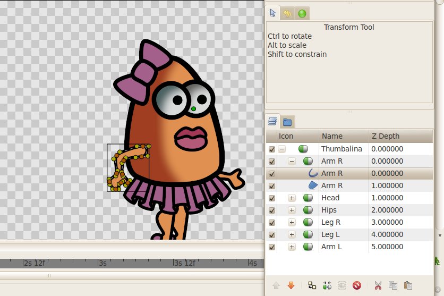Screen dimensions: 444x296
Task: Expand the Head group
Action: (292, 198)
